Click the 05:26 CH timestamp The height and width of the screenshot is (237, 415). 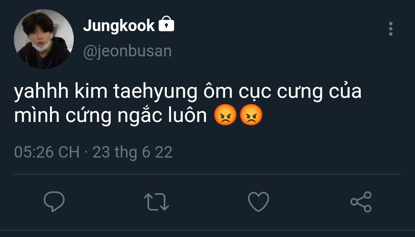[x=46, y=152]
